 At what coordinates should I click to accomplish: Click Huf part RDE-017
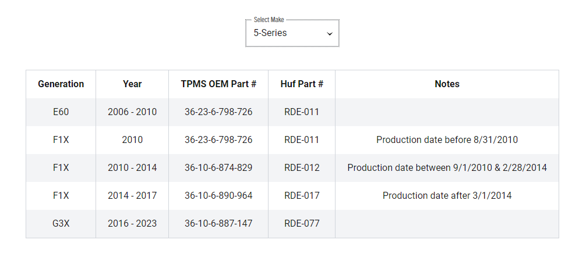[x=302, y=196]
